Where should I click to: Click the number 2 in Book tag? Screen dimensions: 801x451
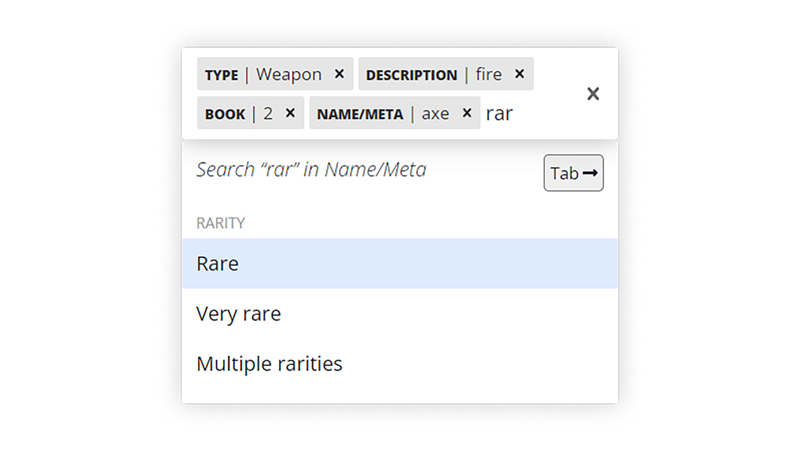(268, 113)
